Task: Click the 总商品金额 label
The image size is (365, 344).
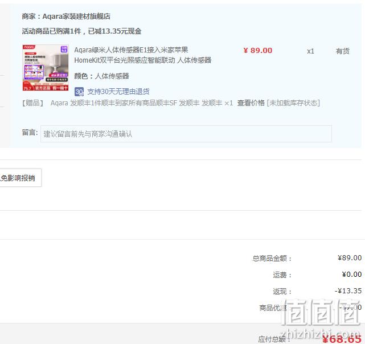Action: coord(272,259)
